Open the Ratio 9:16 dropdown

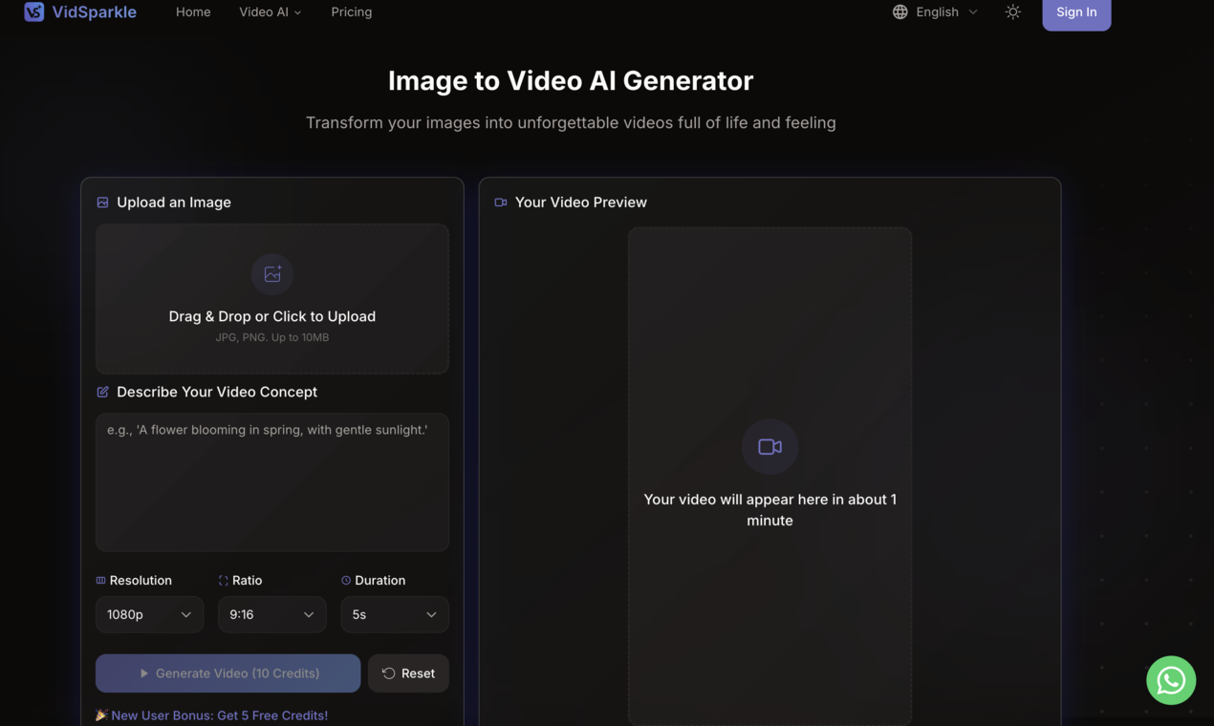272,614
